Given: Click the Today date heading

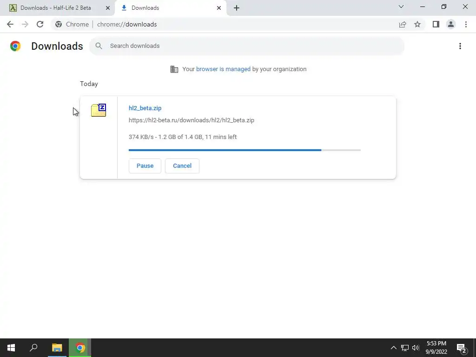Looking at the screenshot, I should [89, 84].
